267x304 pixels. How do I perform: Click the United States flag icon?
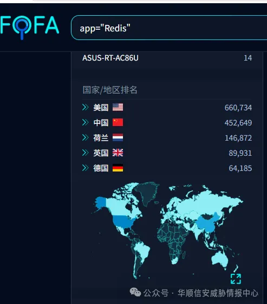click(x=118, y=107)
